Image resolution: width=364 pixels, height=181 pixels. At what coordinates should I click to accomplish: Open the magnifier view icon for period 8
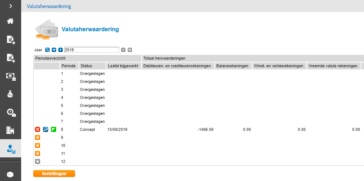point(46,129)
